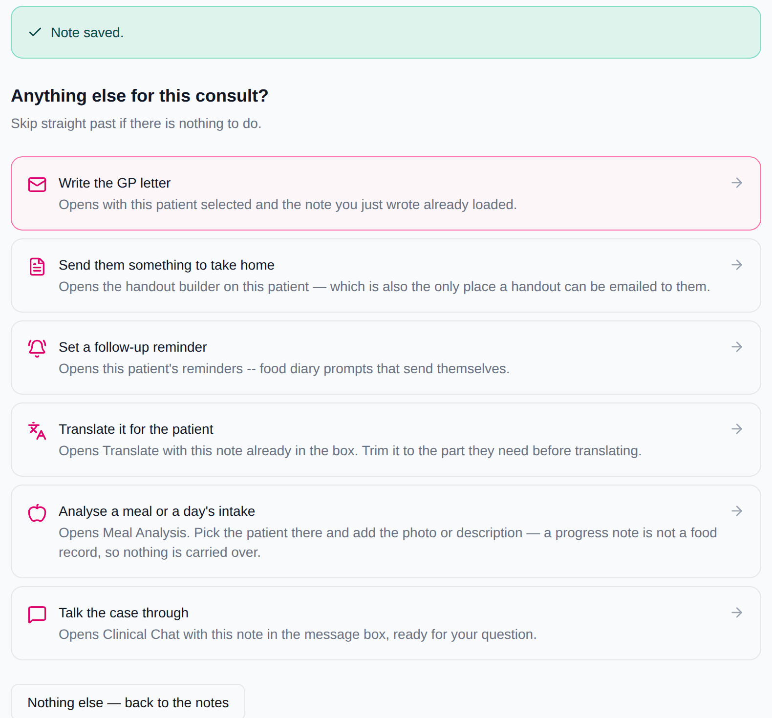Click the document icon for take-home handout
This screenshot has width=772, height=718.
click(37, 267)
